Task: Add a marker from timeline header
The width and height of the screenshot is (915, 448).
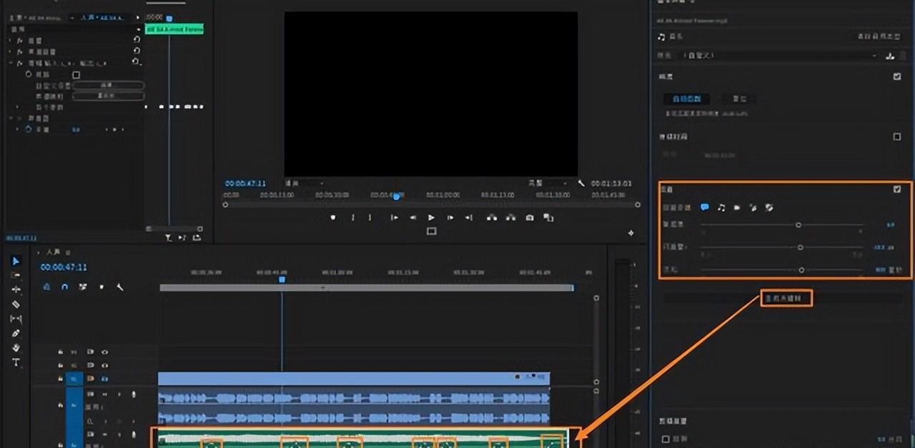Action: pyautogui.click(x=102, y=287)
